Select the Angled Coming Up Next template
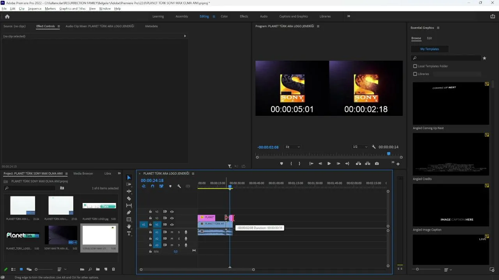This screenshot has width=499, height=280. pyautogui.click(x=451, y=103)
